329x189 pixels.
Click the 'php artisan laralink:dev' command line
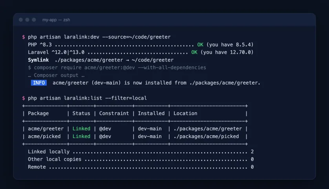click(x=99, y=37)
